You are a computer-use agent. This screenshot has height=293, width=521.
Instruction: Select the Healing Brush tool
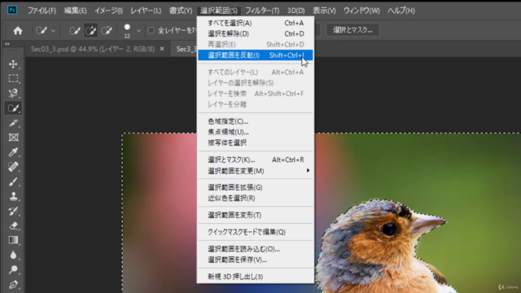(x=13, y=167)
